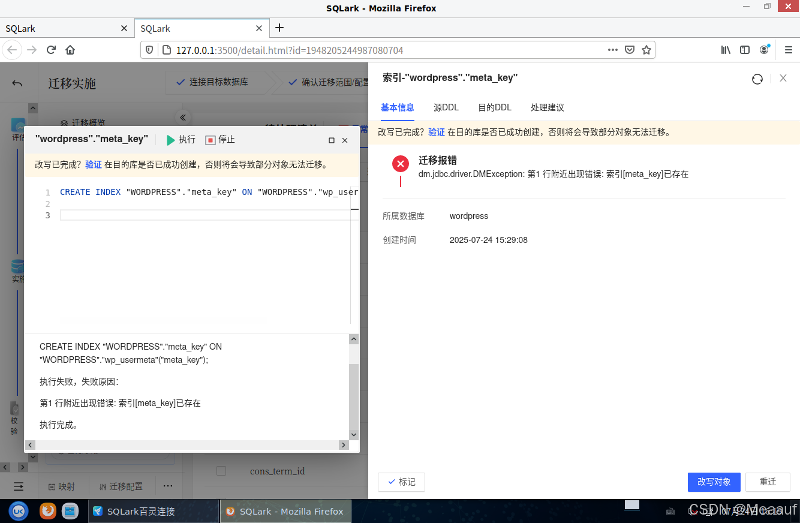Open 迁移概览 in the left panel
This screenshot has width=800, height=523.
83,122
